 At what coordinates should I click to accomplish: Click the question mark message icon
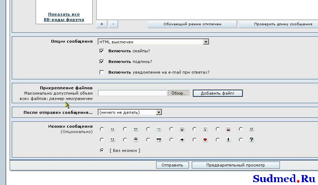[x=251, y=140]
